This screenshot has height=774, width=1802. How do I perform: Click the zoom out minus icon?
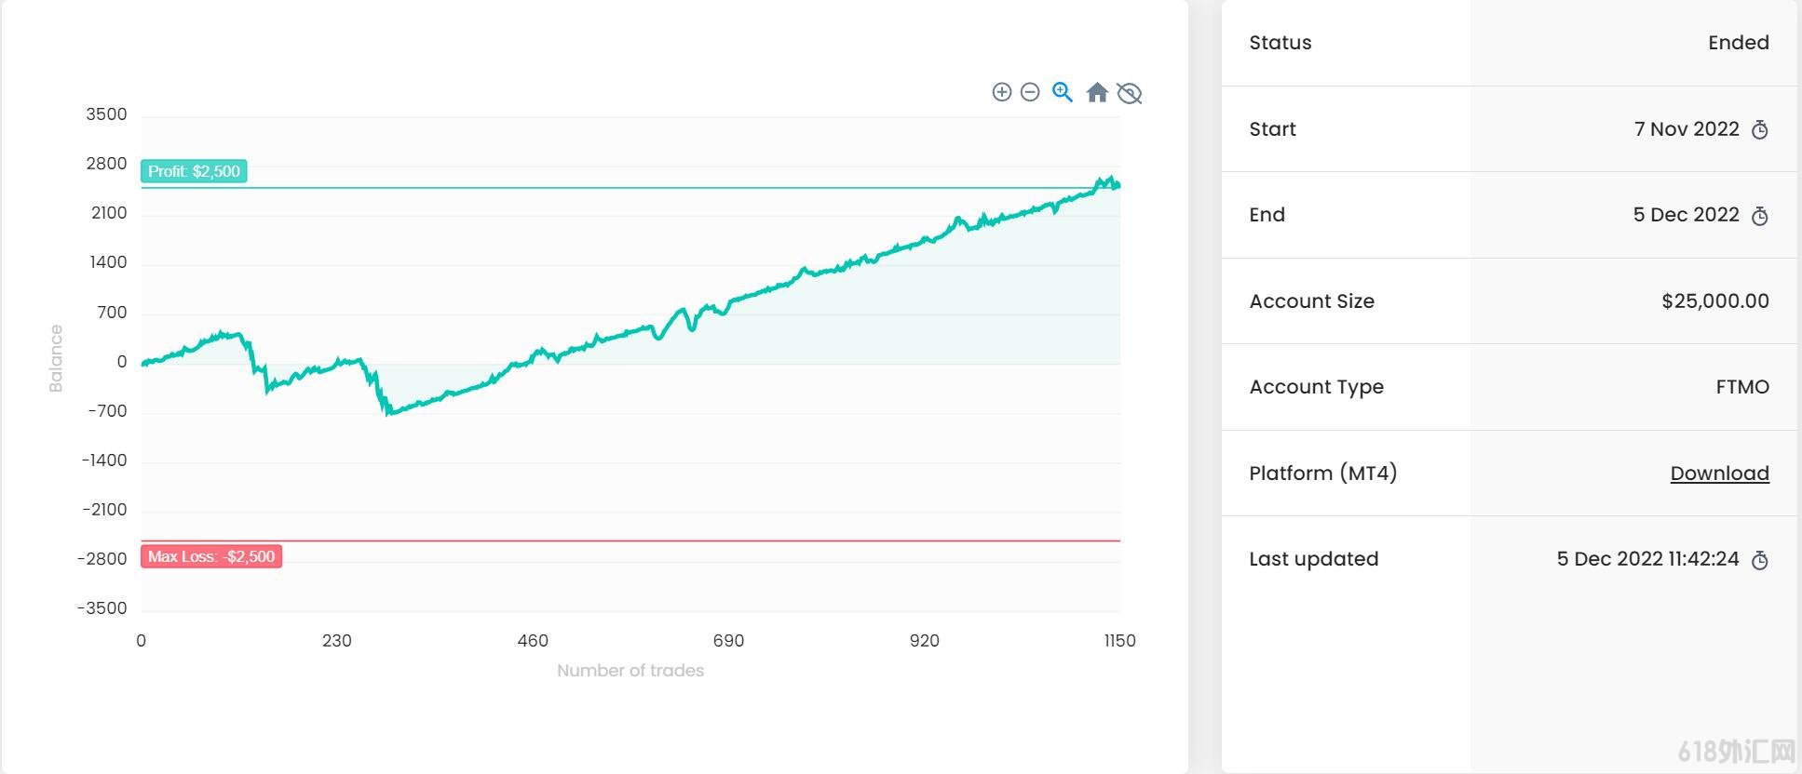pyautogui.click(x=1030, y=92)
